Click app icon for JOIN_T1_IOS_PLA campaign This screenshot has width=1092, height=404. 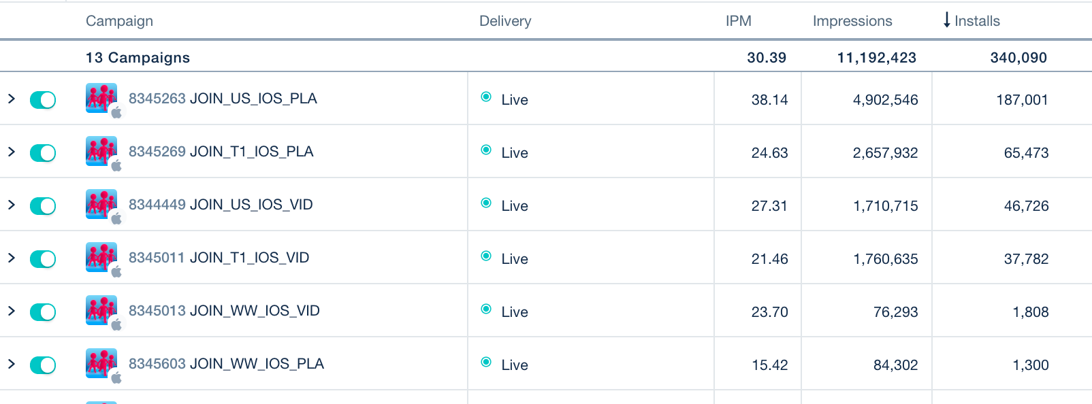click(101, 151)
